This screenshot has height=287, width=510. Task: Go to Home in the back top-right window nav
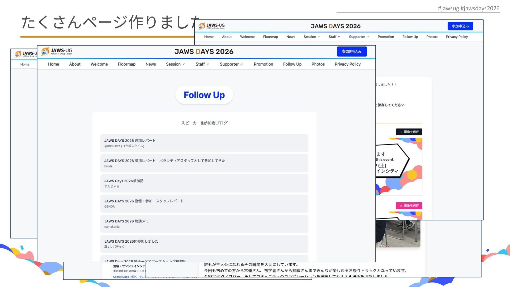pos(209,37)
